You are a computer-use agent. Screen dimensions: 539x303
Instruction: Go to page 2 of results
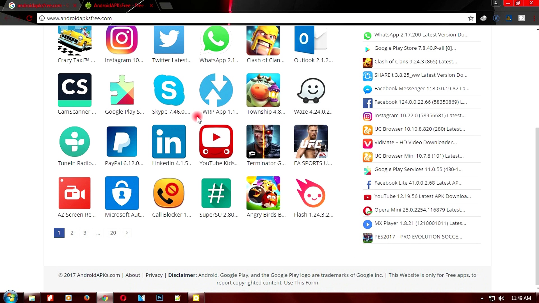coord(72,233)
